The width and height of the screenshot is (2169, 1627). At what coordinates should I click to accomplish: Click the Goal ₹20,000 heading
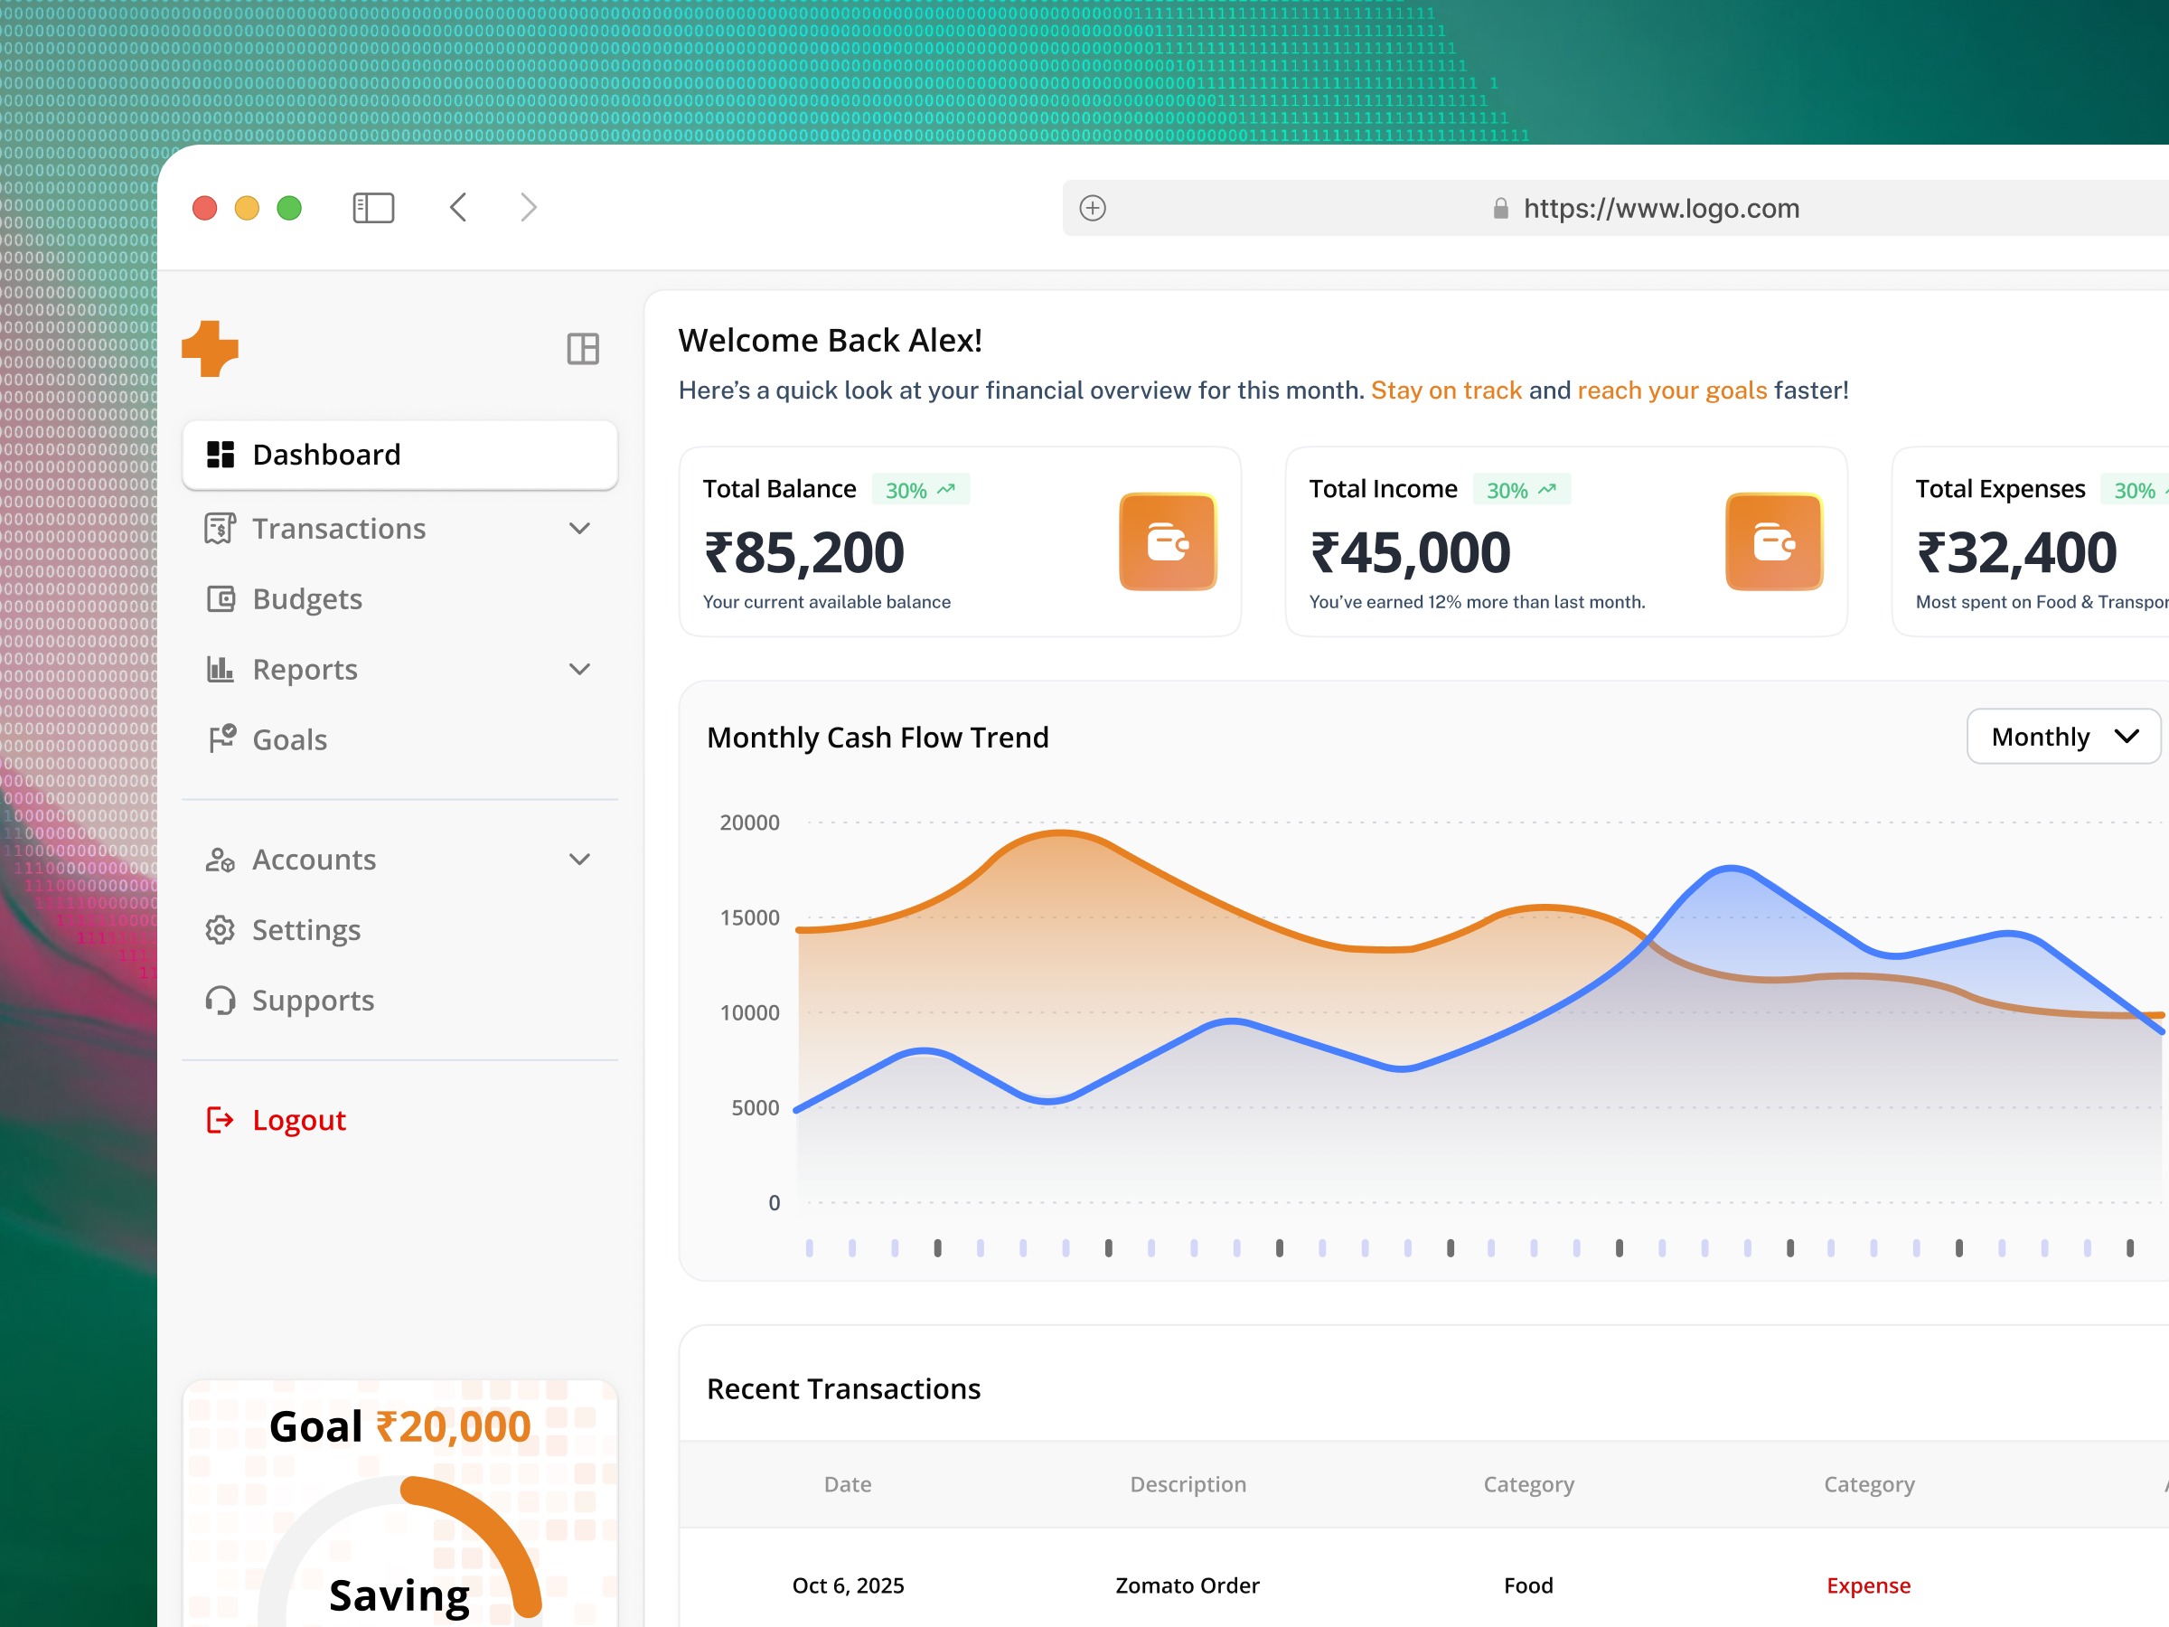pyautogui.click(x=400, y=1427)
